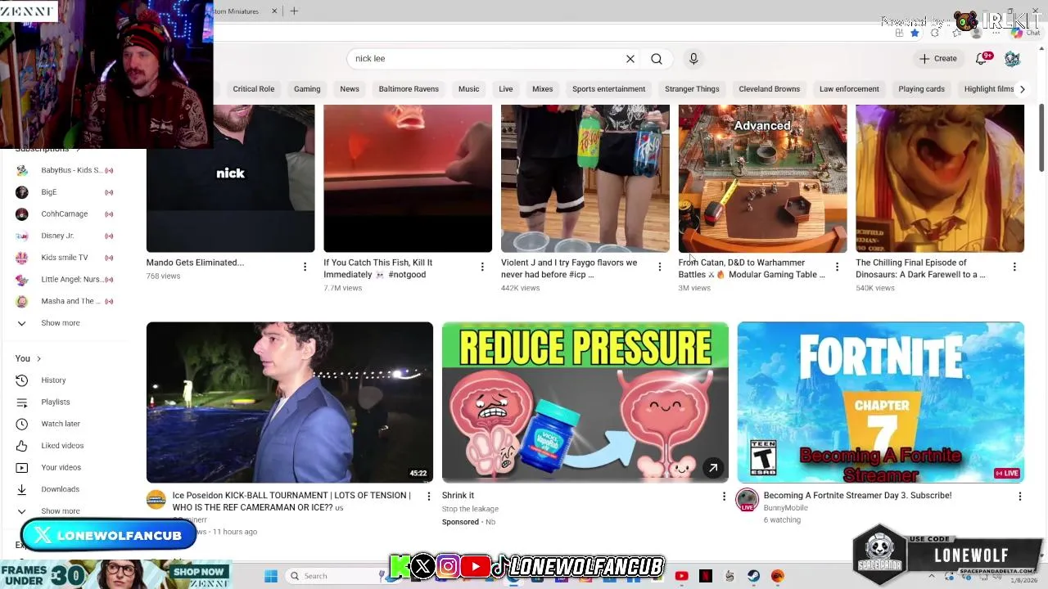Open options for If You Catch This Fish
This screenshot has width=1048, height=589.
(482, 267)
